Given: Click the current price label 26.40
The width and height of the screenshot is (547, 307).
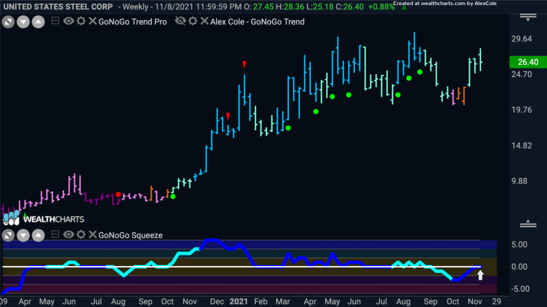Looking at the screenshot, I should pos(528,62).
